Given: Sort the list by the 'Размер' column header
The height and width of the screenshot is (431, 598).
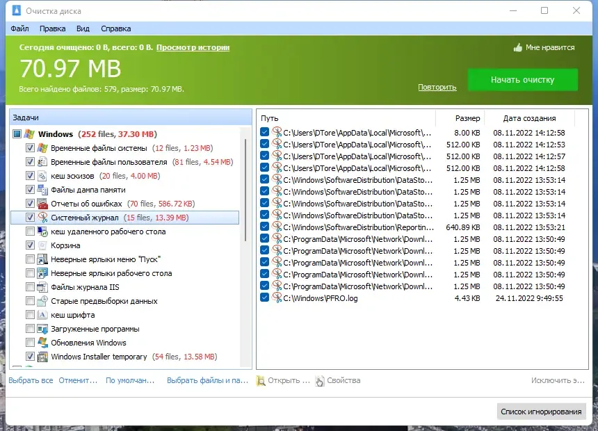Looking at the screenshot, I should [x=460, y=118].
